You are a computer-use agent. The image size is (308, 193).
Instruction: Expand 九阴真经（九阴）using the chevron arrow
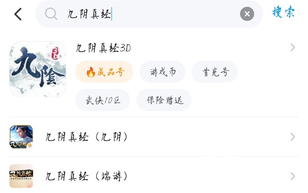click(x=293, y=137)
